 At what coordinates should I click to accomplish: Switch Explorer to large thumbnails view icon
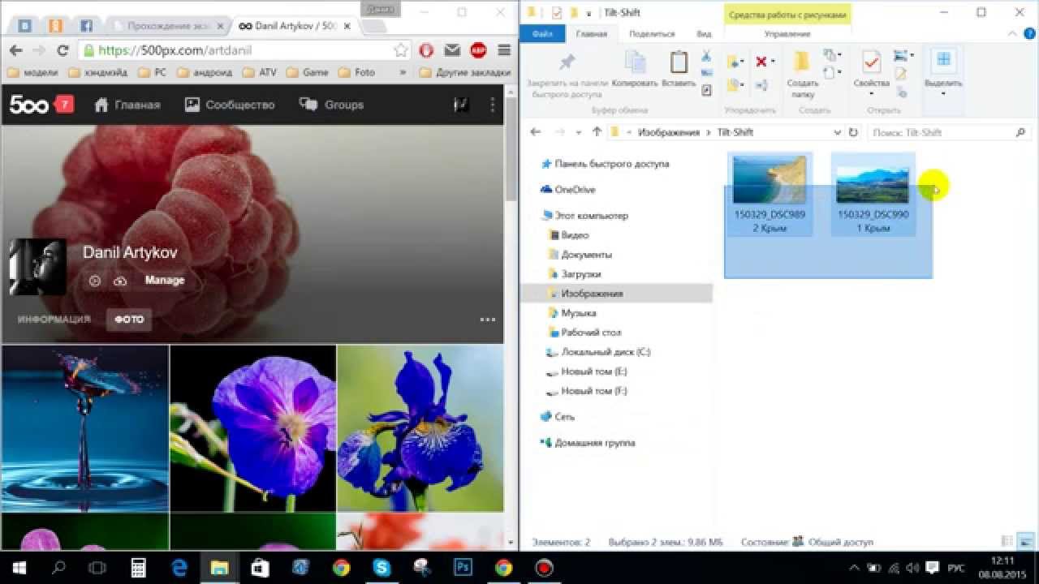click(1026, 542)
